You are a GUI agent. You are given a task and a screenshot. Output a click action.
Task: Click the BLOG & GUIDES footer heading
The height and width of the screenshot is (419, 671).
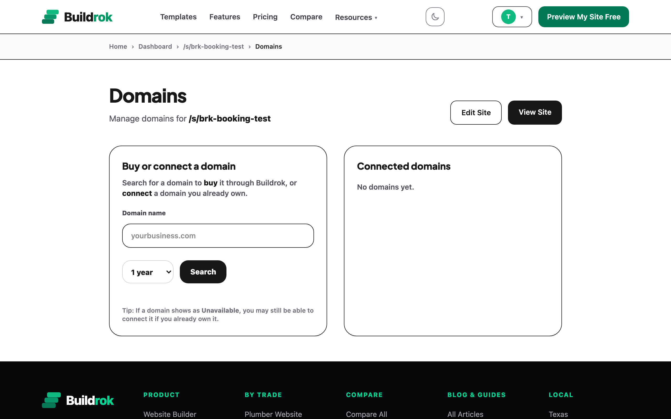point(476,395)
